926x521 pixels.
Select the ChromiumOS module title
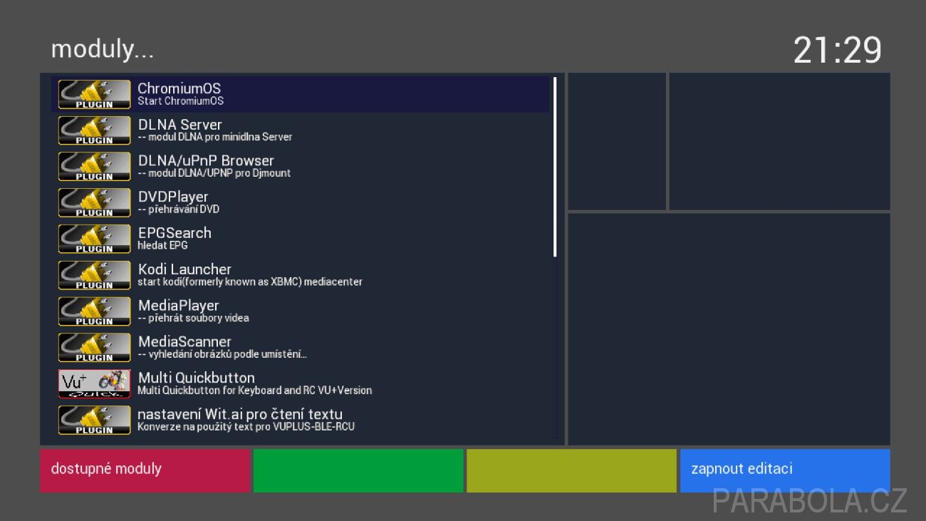click(180, 88)
